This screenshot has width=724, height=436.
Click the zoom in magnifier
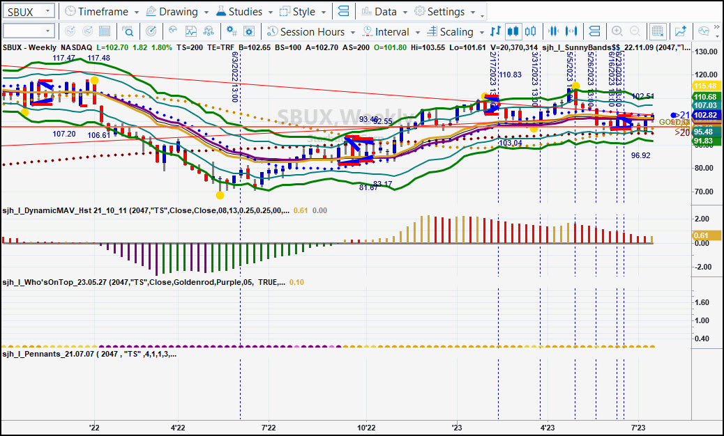[x=617, y=31]
